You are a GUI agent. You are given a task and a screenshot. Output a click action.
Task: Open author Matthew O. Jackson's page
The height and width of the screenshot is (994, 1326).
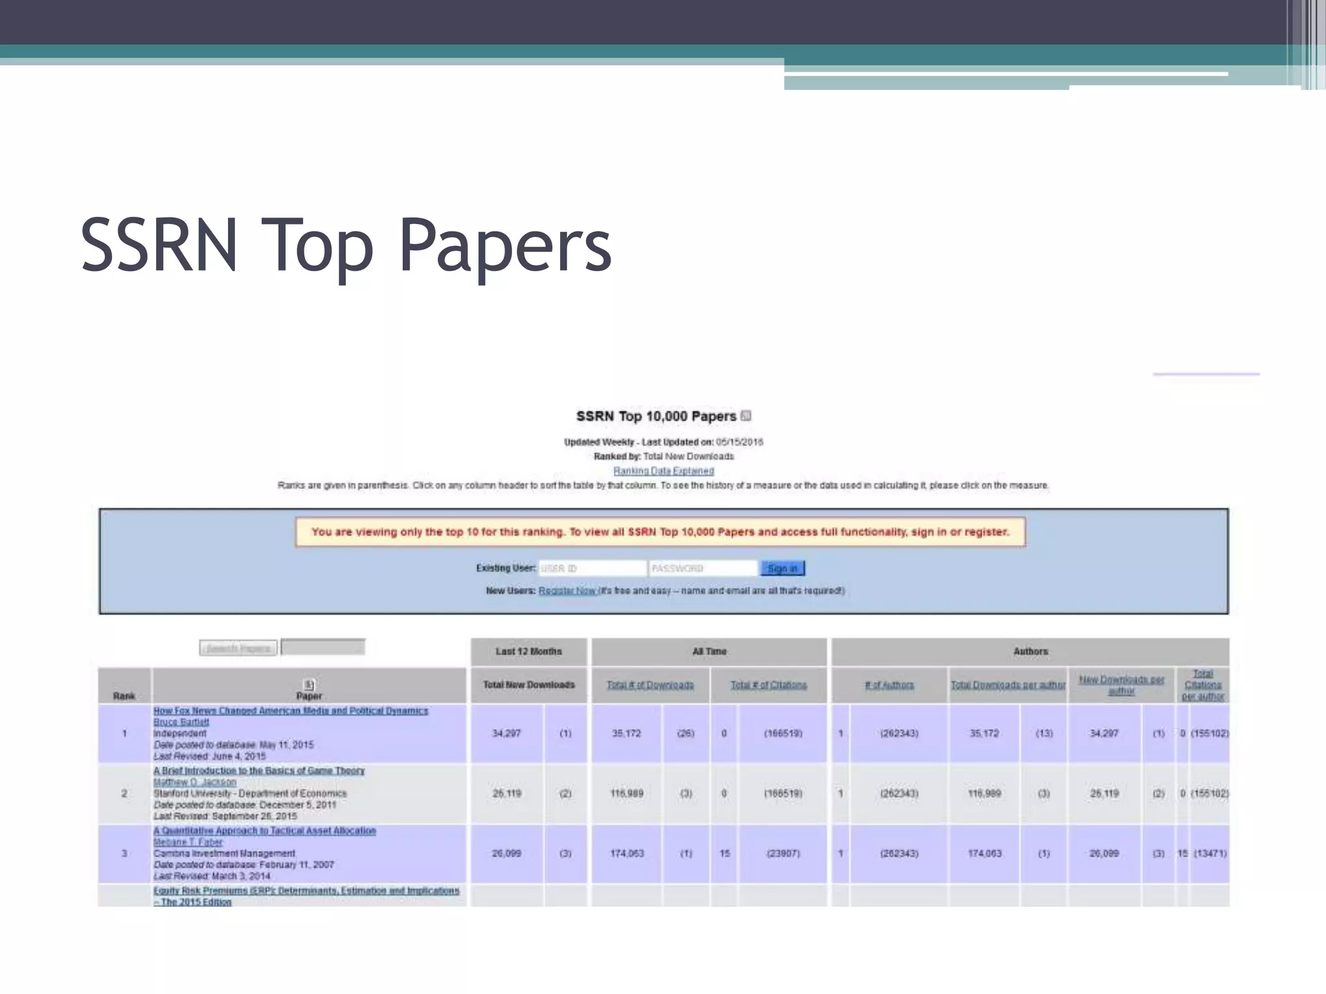pyautogui.click(x=195, y=782)
